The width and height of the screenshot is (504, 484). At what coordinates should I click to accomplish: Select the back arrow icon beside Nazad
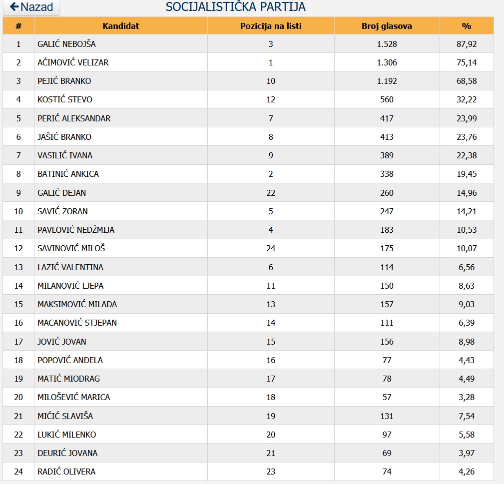pyautogui.click(x=14, y=6)
